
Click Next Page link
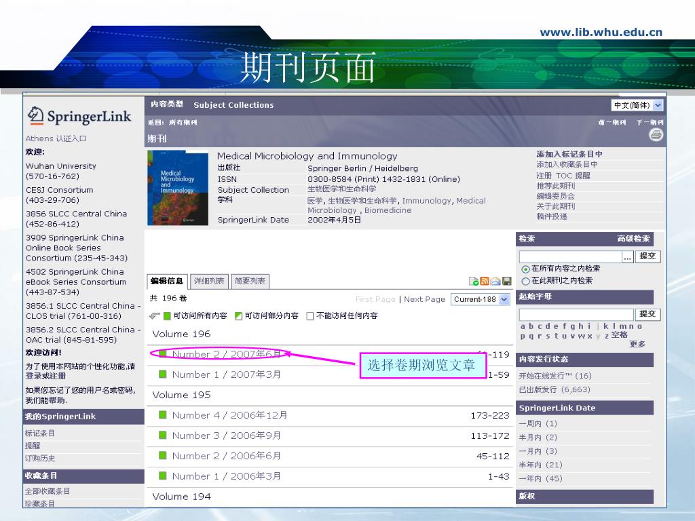(425, 299)
